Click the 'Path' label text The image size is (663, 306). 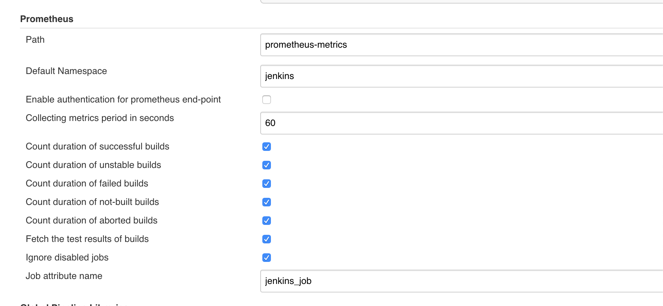click(x=35, y=39)
